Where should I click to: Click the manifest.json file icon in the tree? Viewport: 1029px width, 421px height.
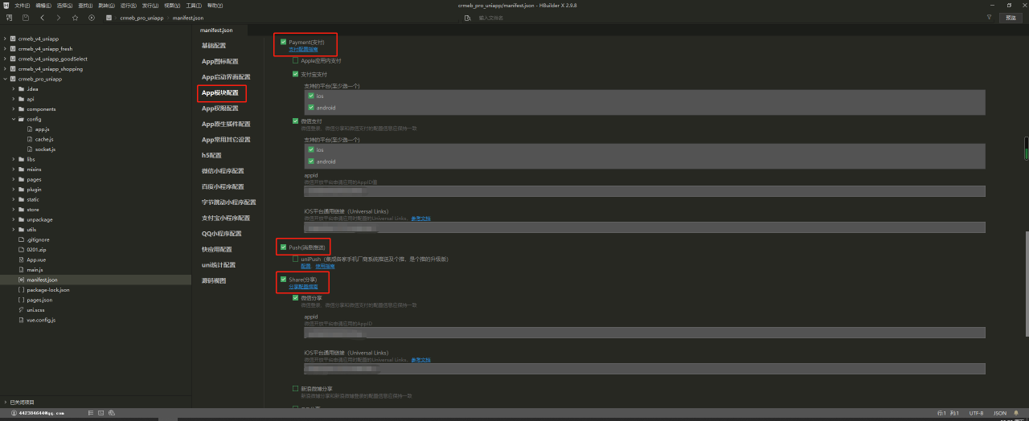pyautogui.click(x=22, y=280)
